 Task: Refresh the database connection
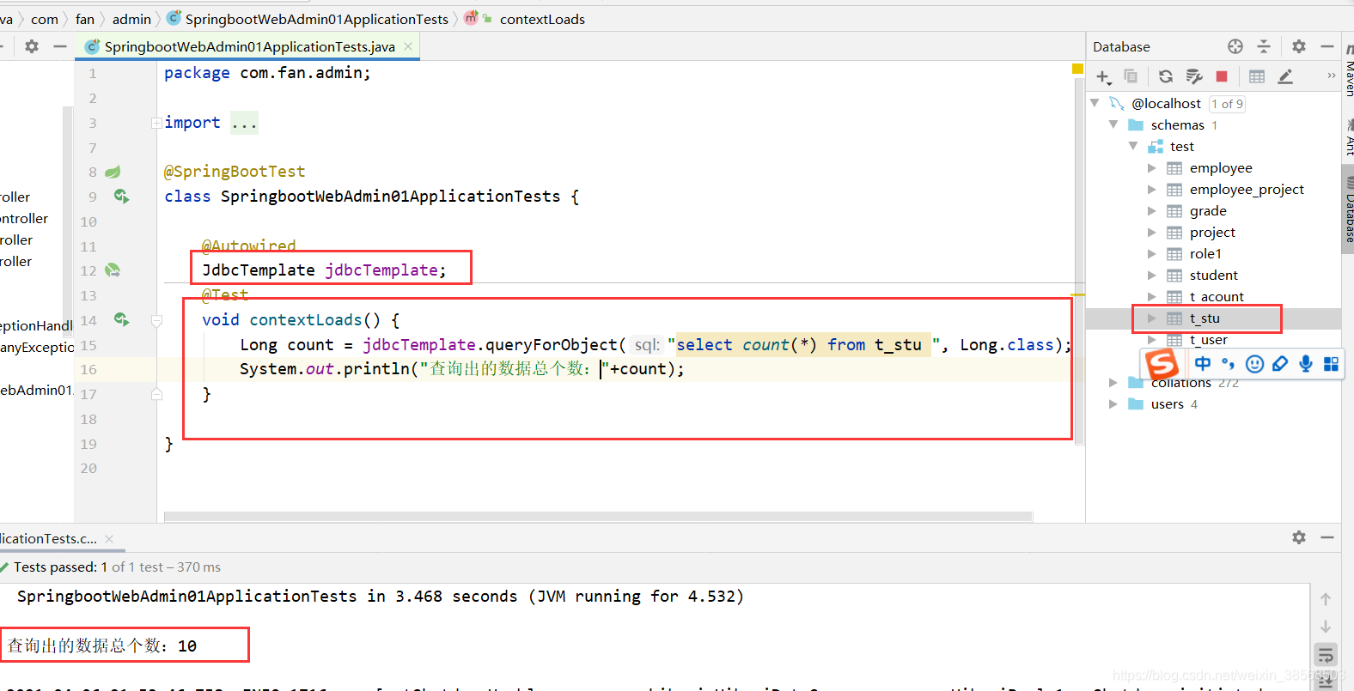tap(1166, 76)
